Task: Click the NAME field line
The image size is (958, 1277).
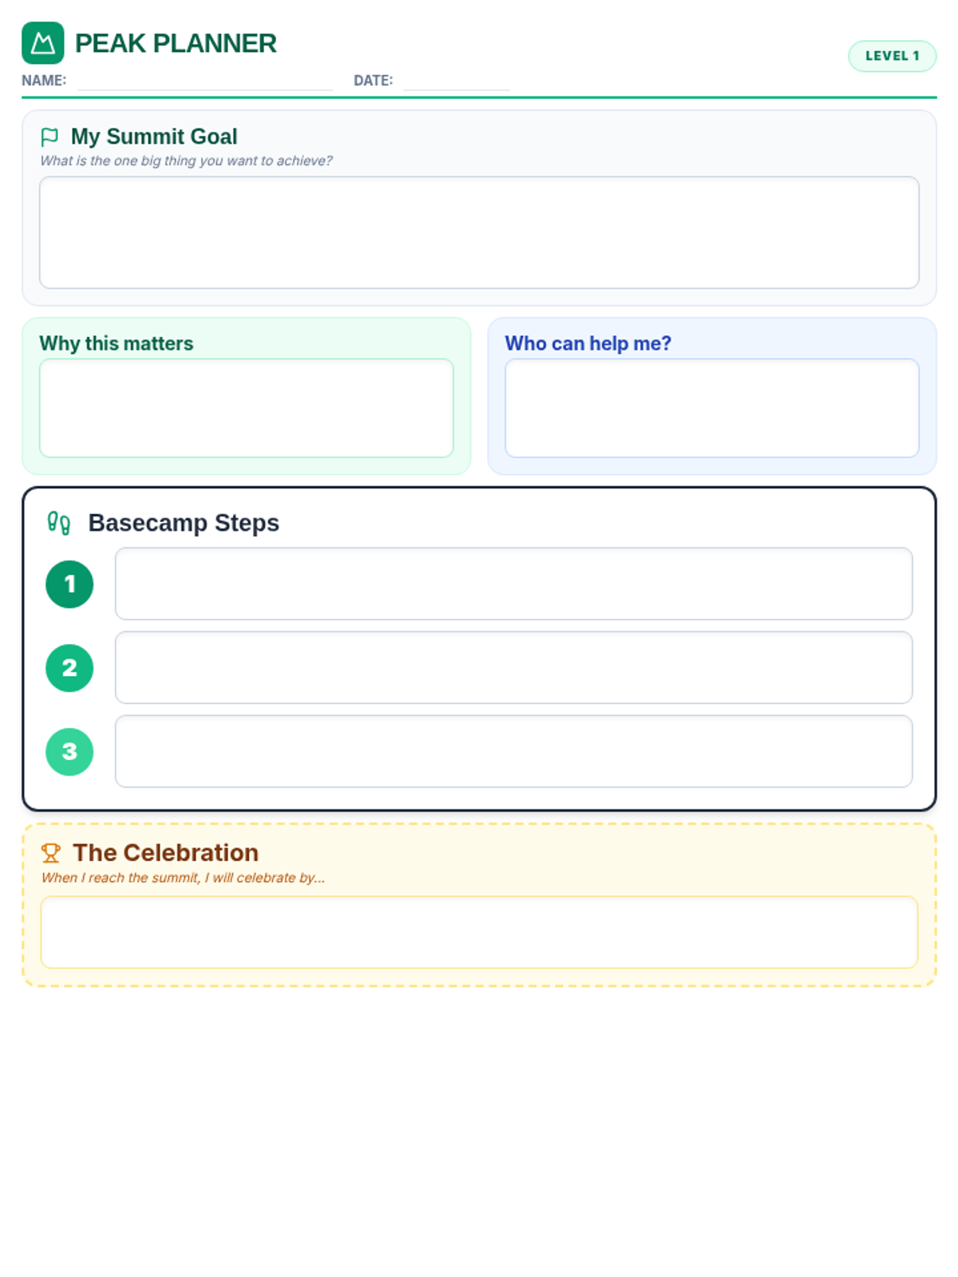Action: coord(205,81)
